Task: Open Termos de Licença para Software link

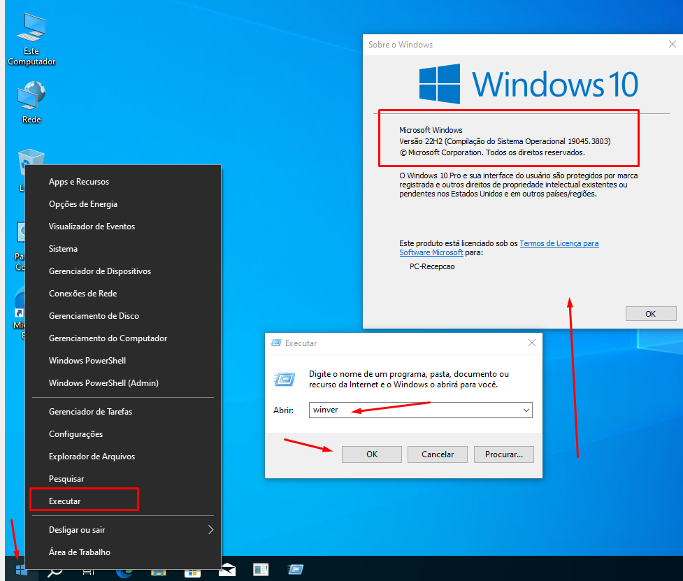Action: 498,248
